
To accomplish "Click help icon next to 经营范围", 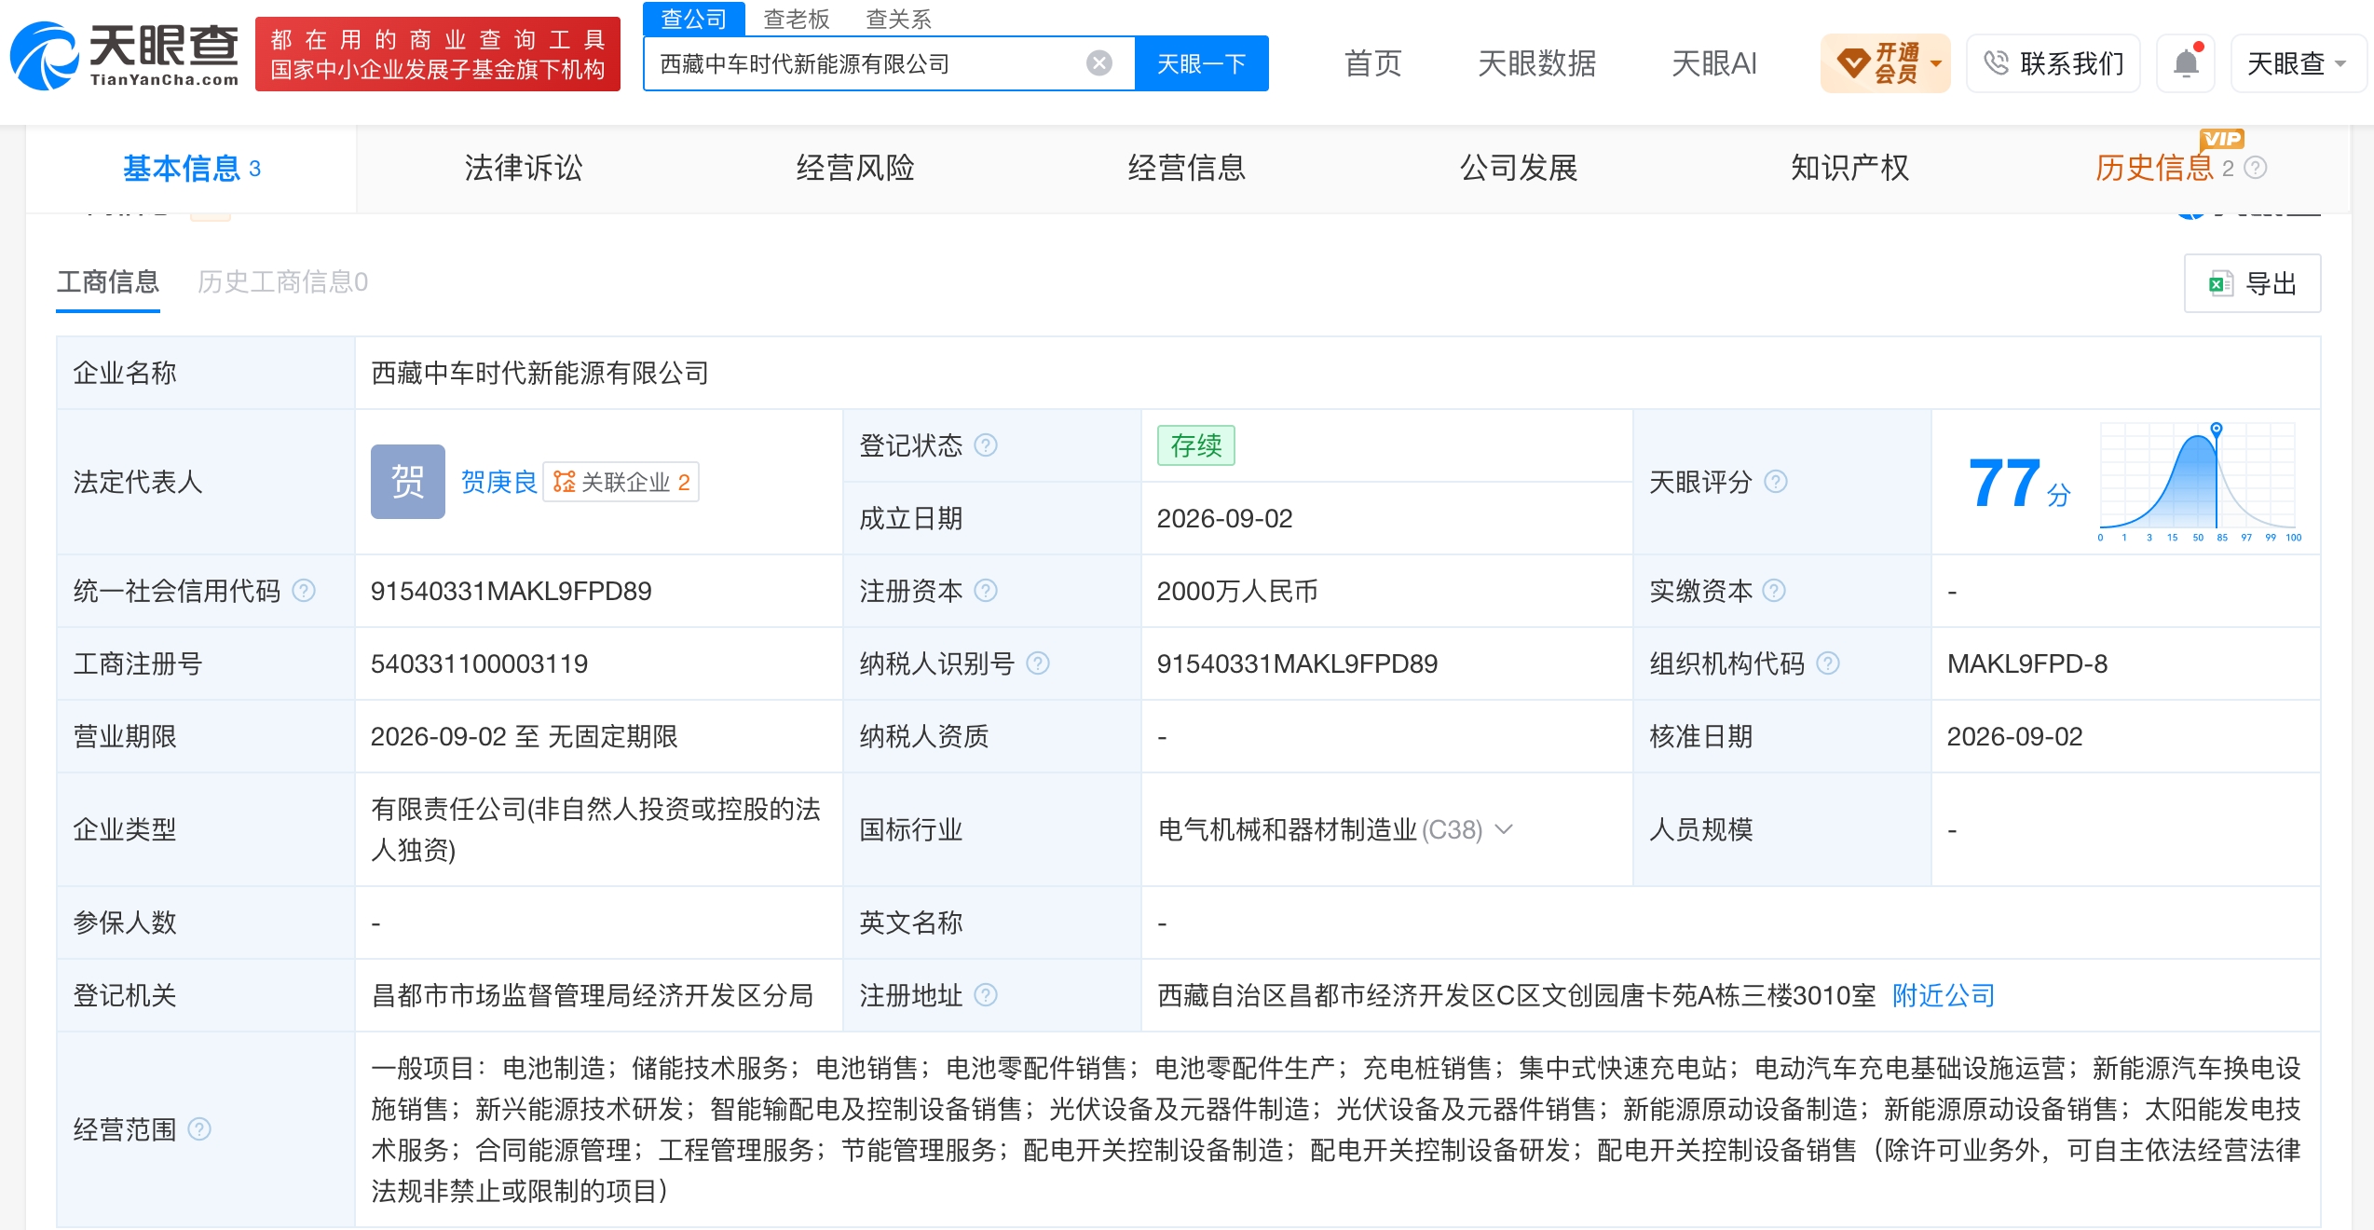I will coord(199,1129).
